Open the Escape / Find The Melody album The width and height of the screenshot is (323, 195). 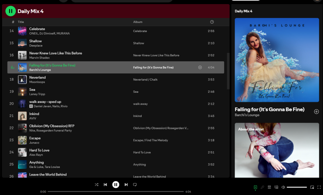point(150,140)
